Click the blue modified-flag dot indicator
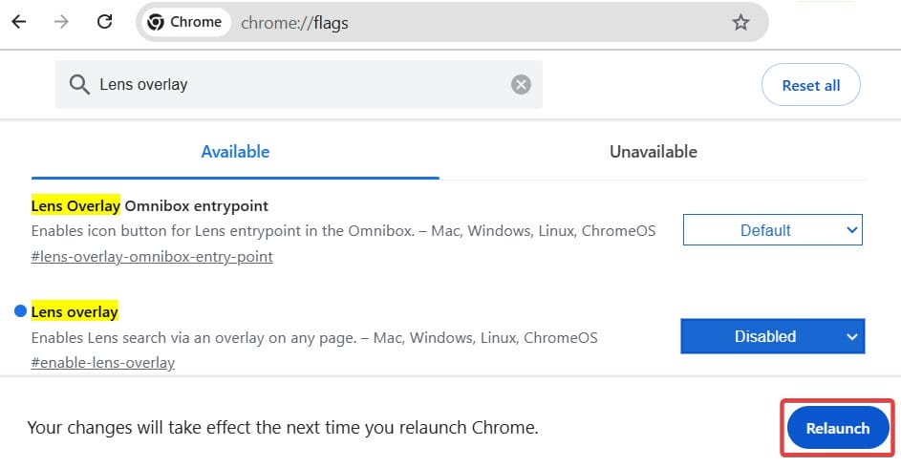 (x=21, y=311)
